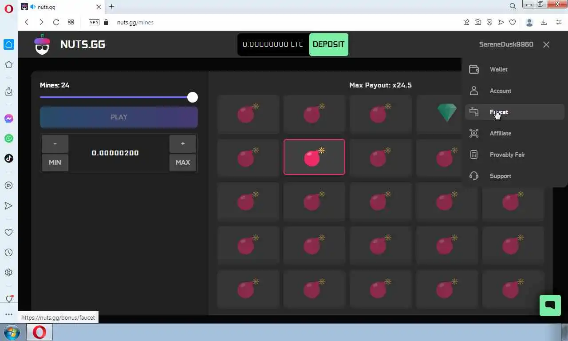Screen dimensions: 568x341
Task: Click Opera icon in Windows taskbar
Action: 39,332
